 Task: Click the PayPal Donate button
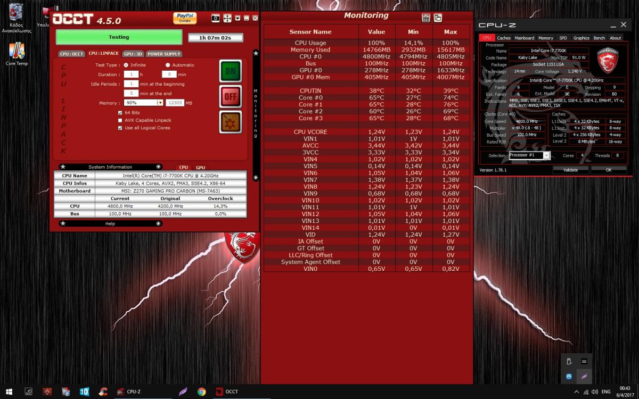pos(185,18)
